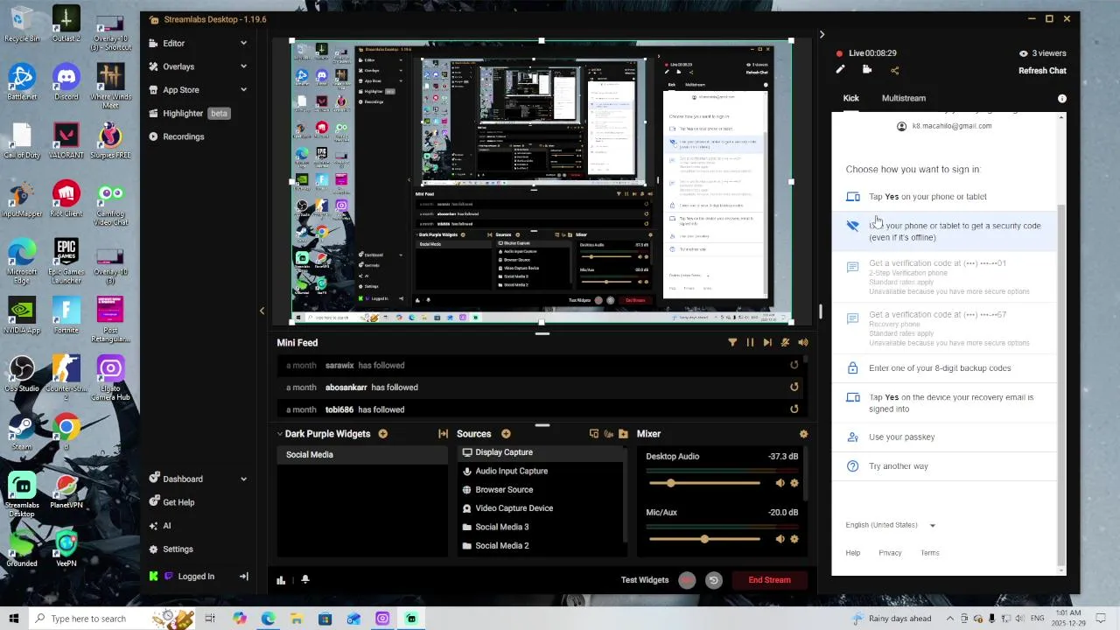Adjust the Desktop Audio volume slider
Image resolution: width=1120 pixels, height=630 pixels.
tap(704, 483)
